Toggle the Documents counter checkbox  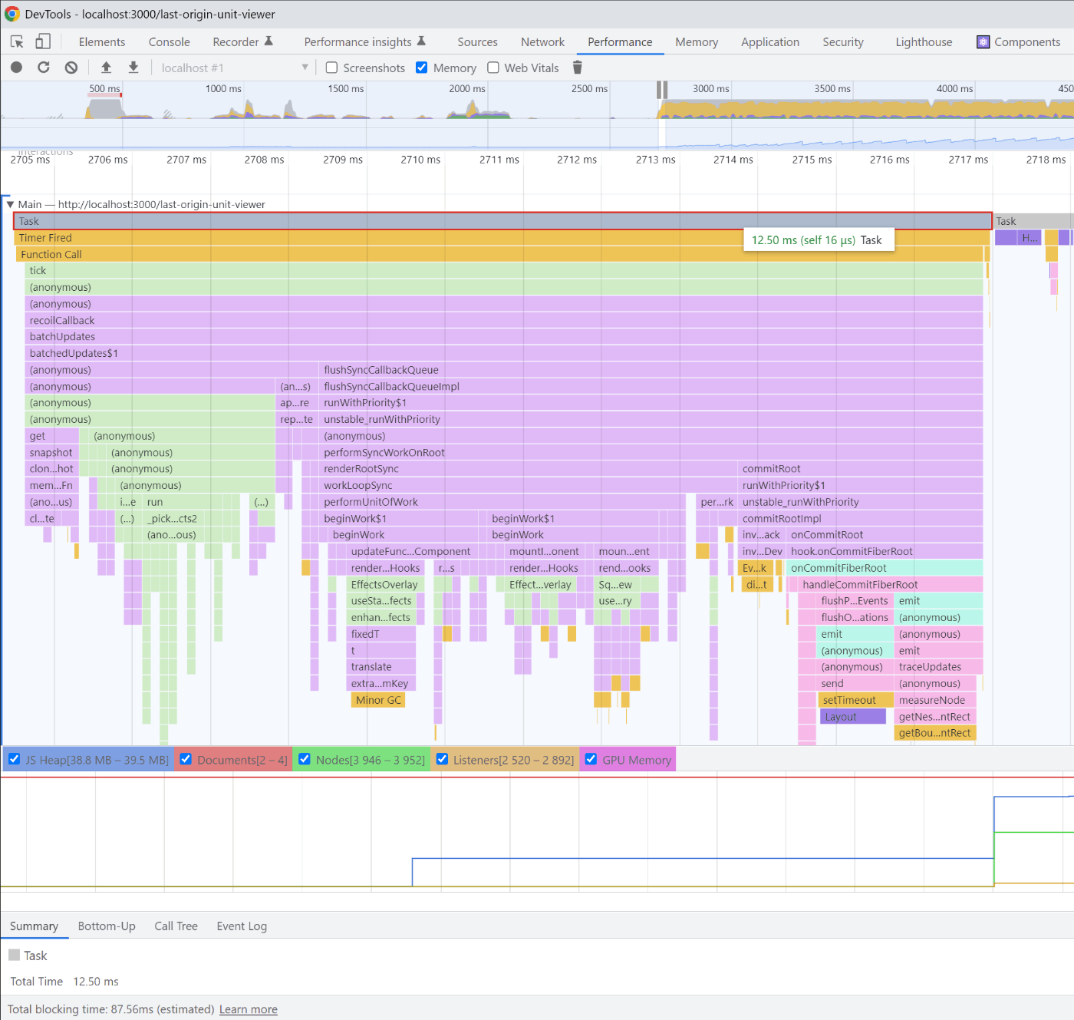pyautogui.click(x=186, y=759)
